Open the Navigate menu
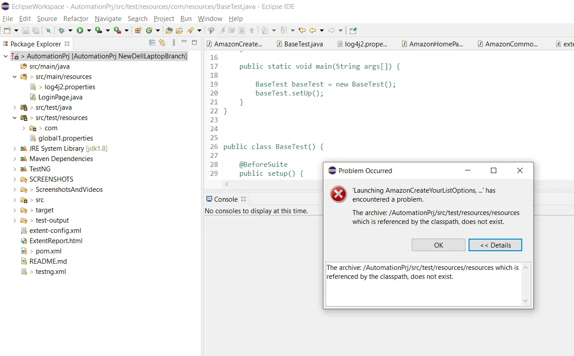The width and height of the screenshot is (574, 356). pyautogui.click(x=108, y=18)
